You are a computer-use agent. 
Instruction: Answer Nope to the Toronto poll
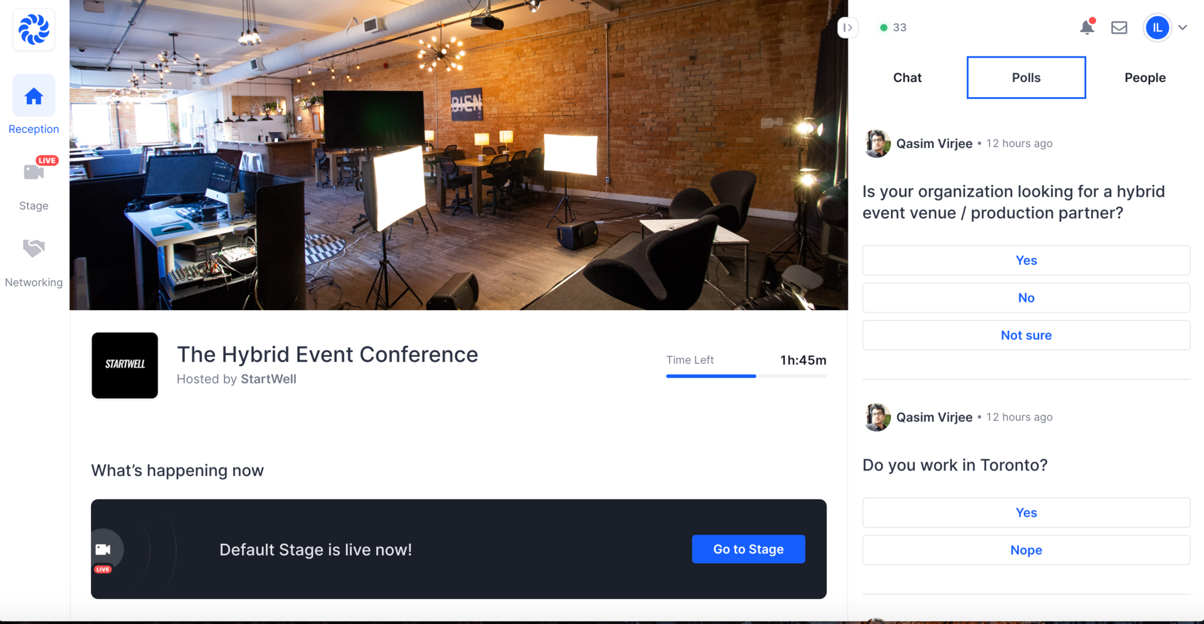coord(1026,550)
